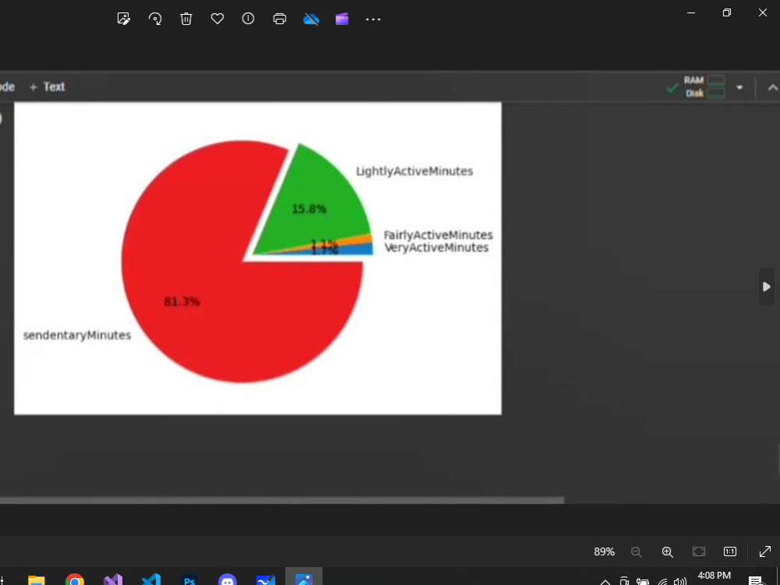Open the clock showing 4:08 PM
This screenshot has height=585, width=780.
[714, 576]
